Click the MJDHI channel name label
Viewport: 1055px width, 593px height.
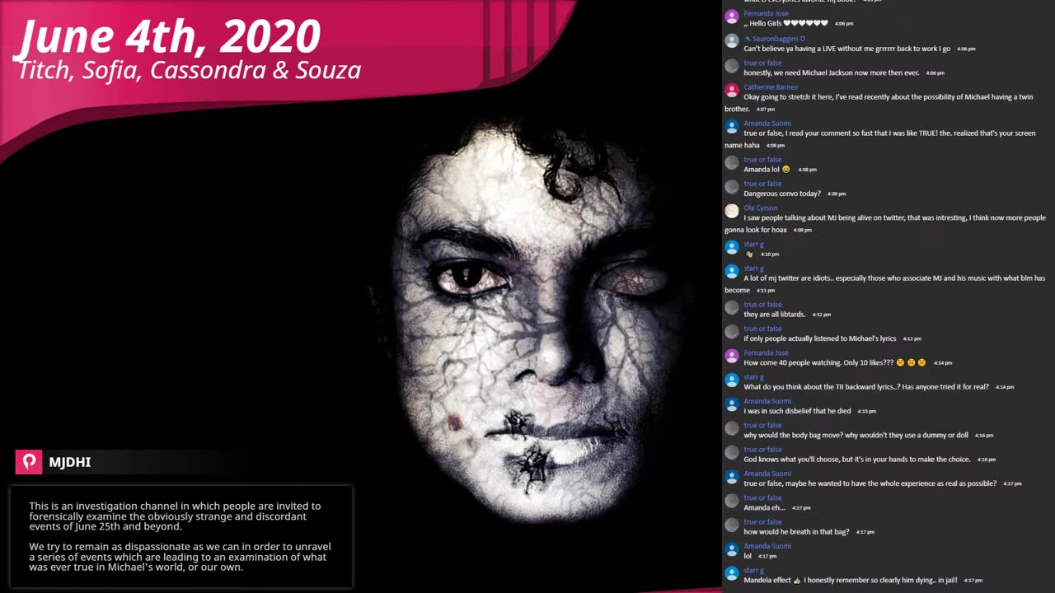69,462
